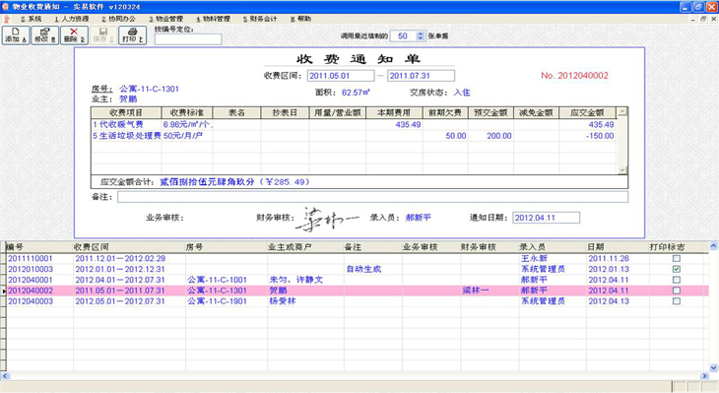Click the 收费区间 column header in bottom list

pyautogui.click(x=128, y=247)
